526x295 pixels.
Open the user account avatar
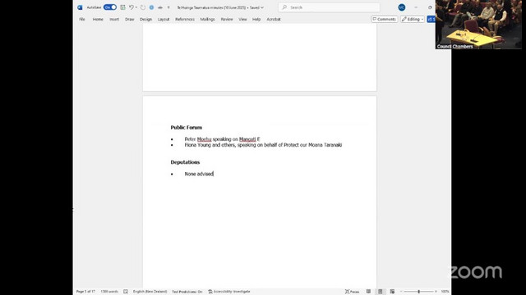[402, 7]
